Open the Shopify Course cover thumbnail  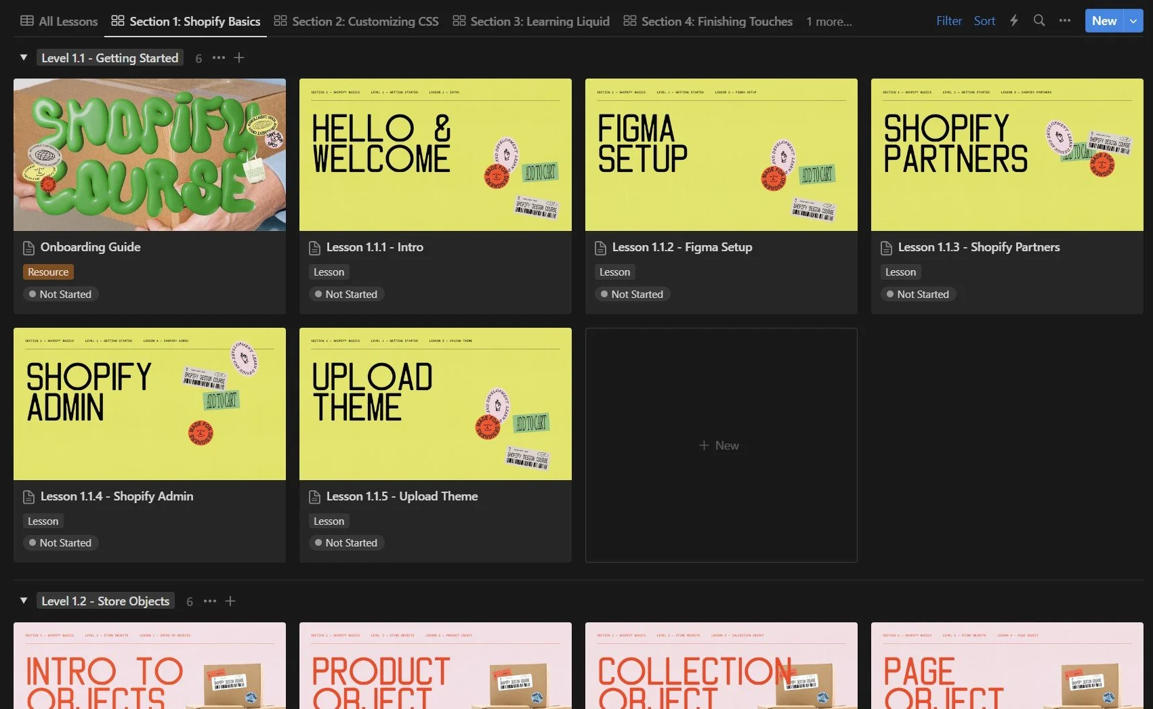point(150,154)
